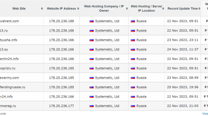The image size is (208, 116).
Task: Click IP address 178.20.236.188
Action: [61, 21]
